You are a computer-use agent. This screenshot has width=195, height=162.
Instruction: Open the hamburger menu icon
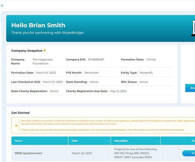(x=2, y=5)
